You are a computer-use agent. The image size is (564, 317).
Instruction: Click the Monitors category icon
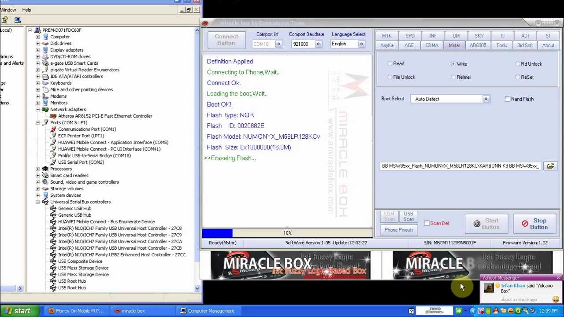(45, 103)
